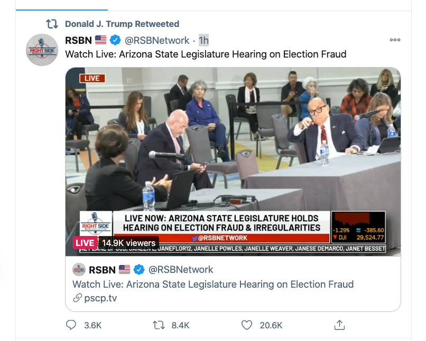This screenshot has width=426, height=341.
Task: Click RSBN's blue verified badge in tweet header
Action: [115, 41]
